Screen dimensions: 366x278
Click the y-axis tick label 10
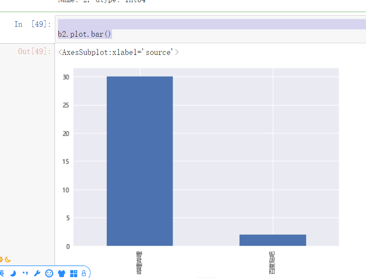(x=66, y=190)
